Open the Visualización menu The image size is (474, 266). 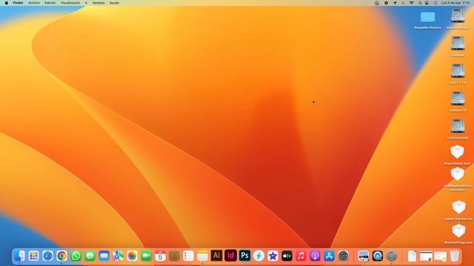(70, 3)
